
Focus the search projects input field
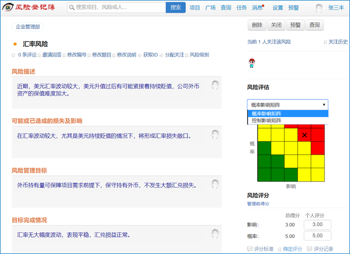tap(116, 7)
